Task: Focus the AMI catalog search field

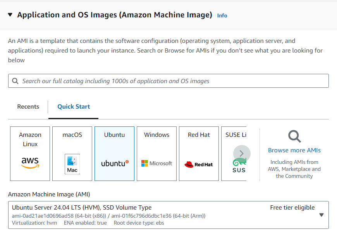Action: point(168,81)
